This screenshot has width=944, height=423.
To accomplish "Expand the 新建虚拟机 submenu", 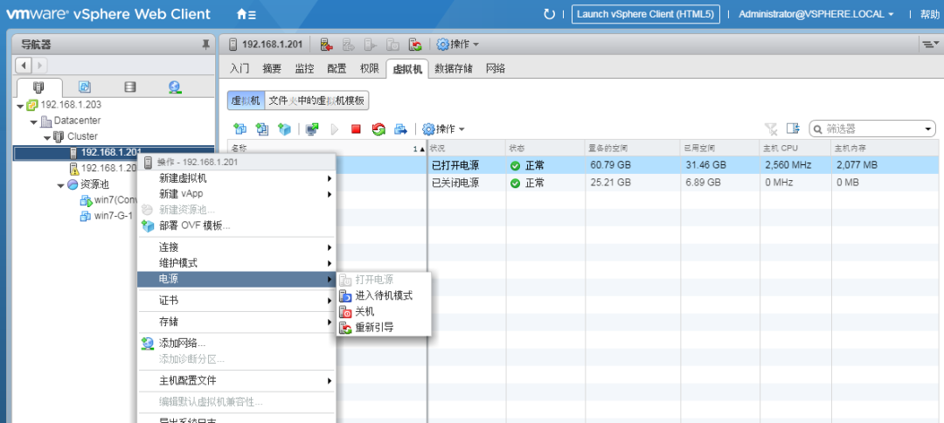I will click(237, 178).
